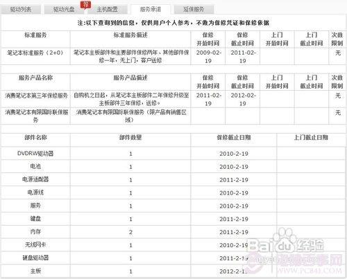Click the 主板 component name
The width and height of the screenshot is (347, 279).
[35, 271]
